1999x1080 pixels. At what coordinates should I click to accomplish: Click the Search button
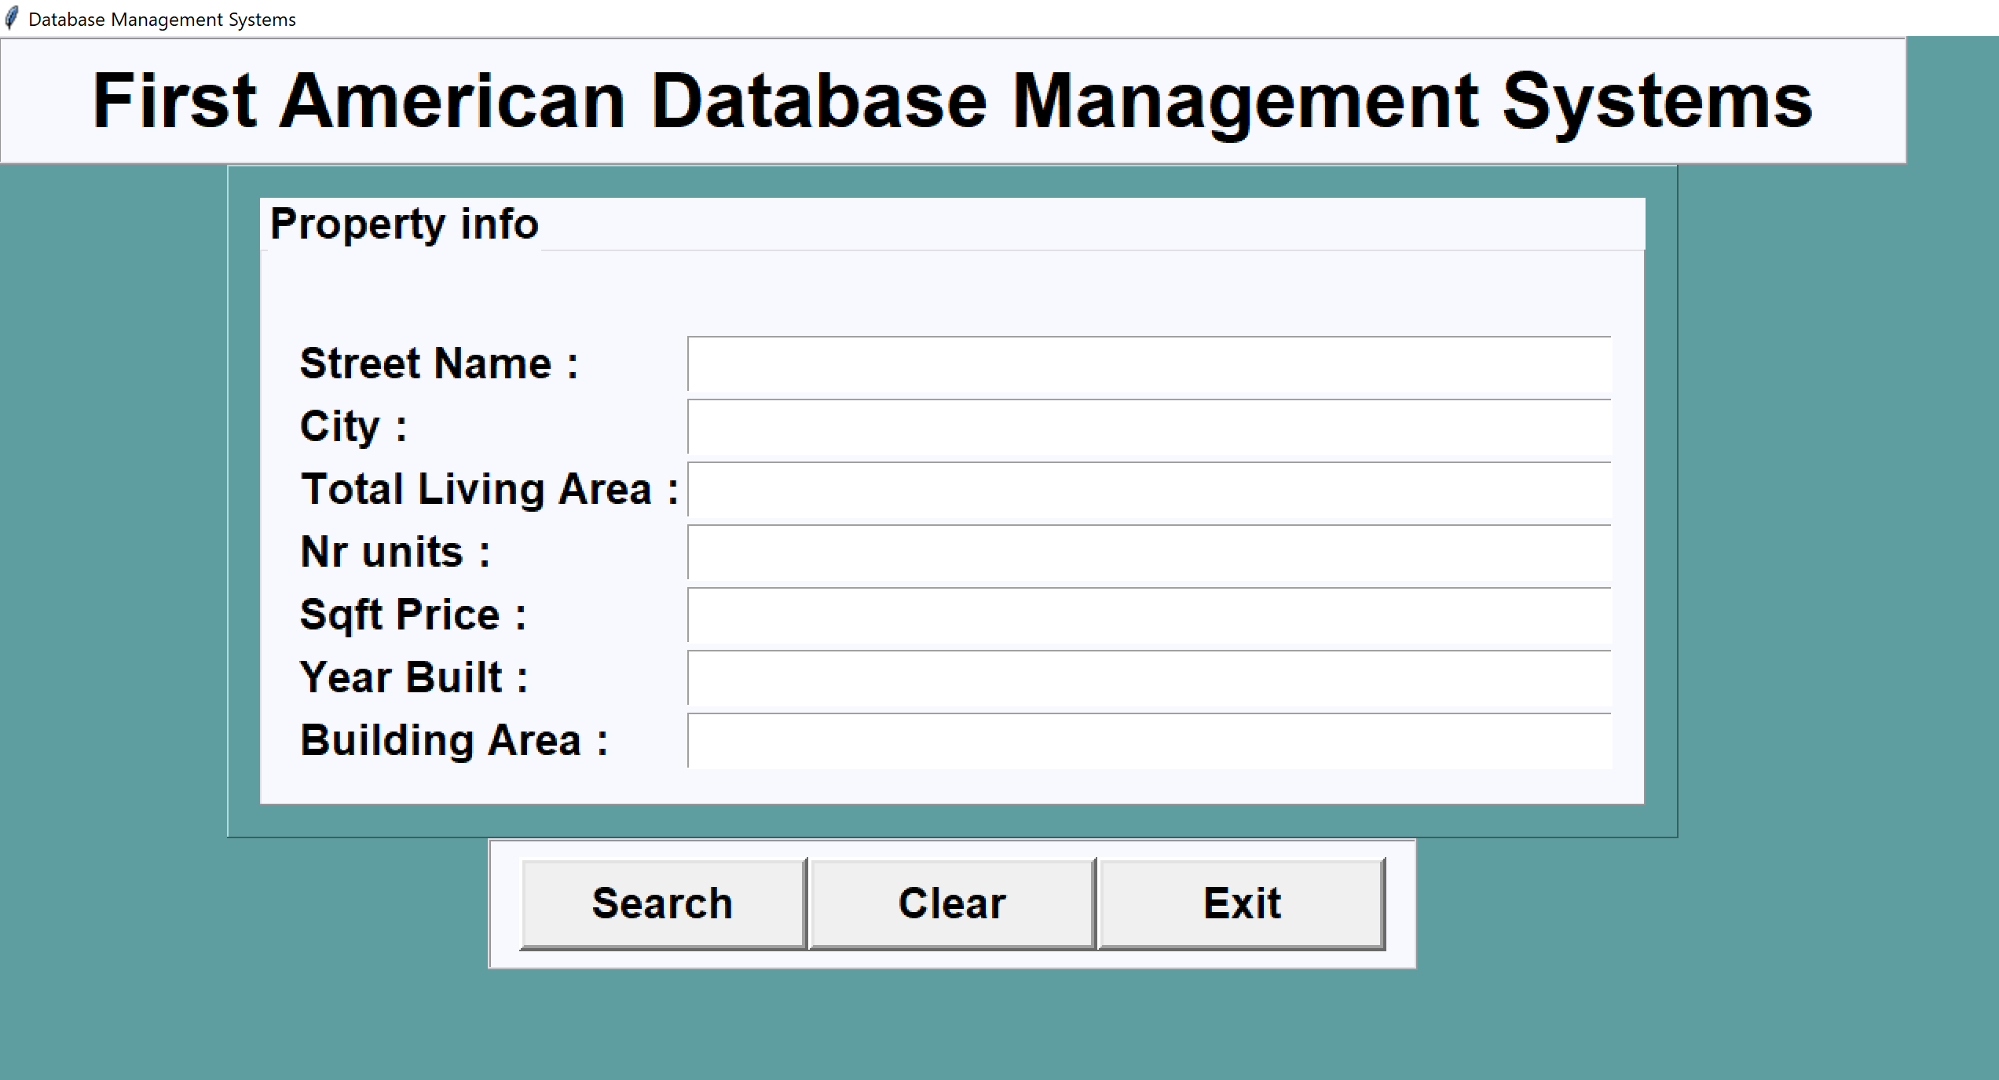point(664,903)
